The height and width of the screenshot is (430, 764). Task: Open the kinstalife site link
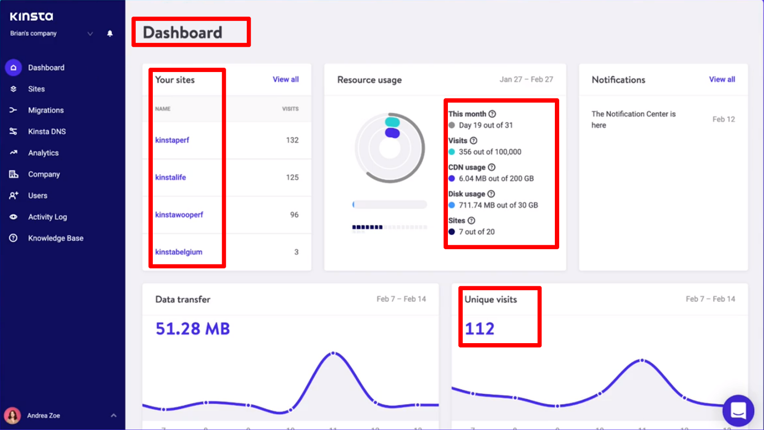170,178
